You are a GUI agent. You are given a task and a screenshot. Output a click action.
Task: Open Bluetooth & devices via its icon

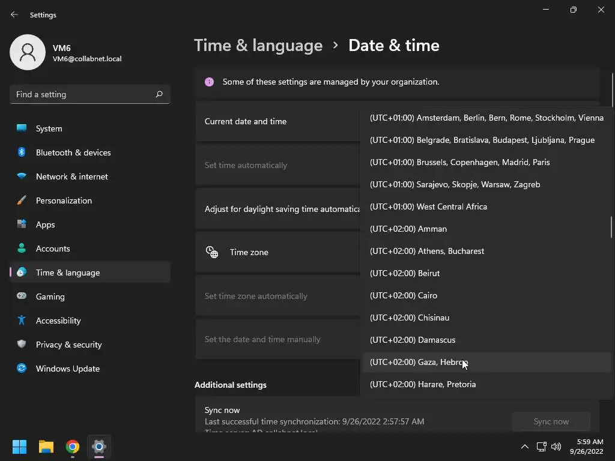[x=22, y=152]
